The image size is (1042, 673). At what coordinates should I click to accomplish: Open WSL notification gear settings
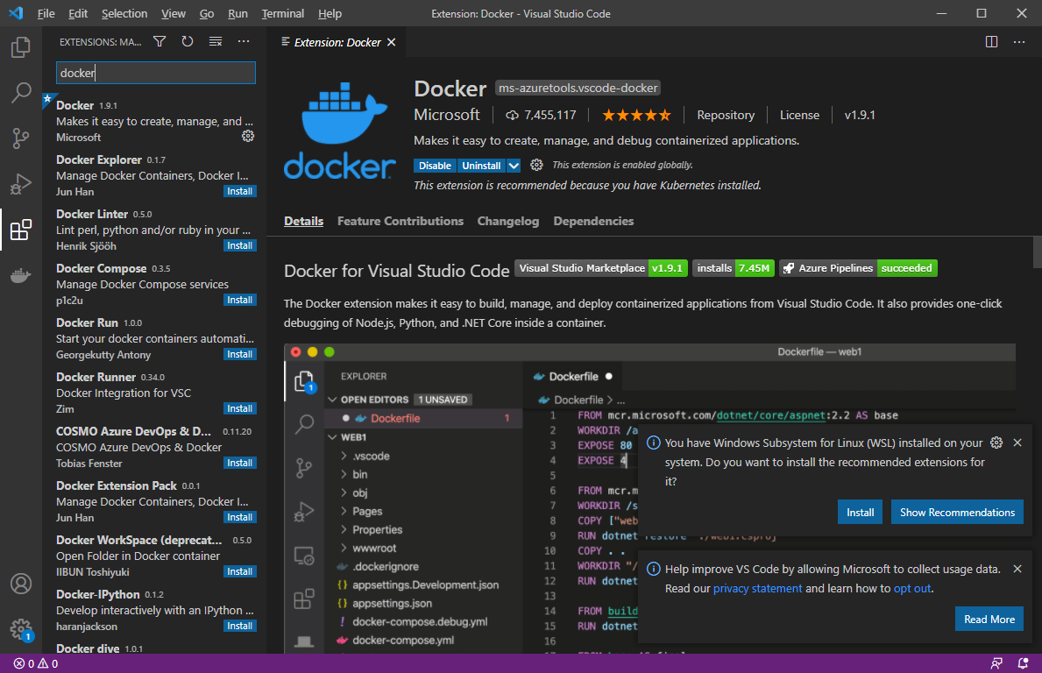click(996, 443)
